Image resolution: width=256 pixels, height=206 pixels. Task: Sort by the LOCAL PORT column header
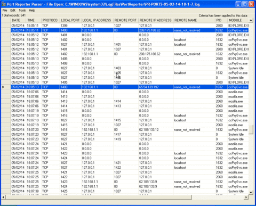point(70,20)
